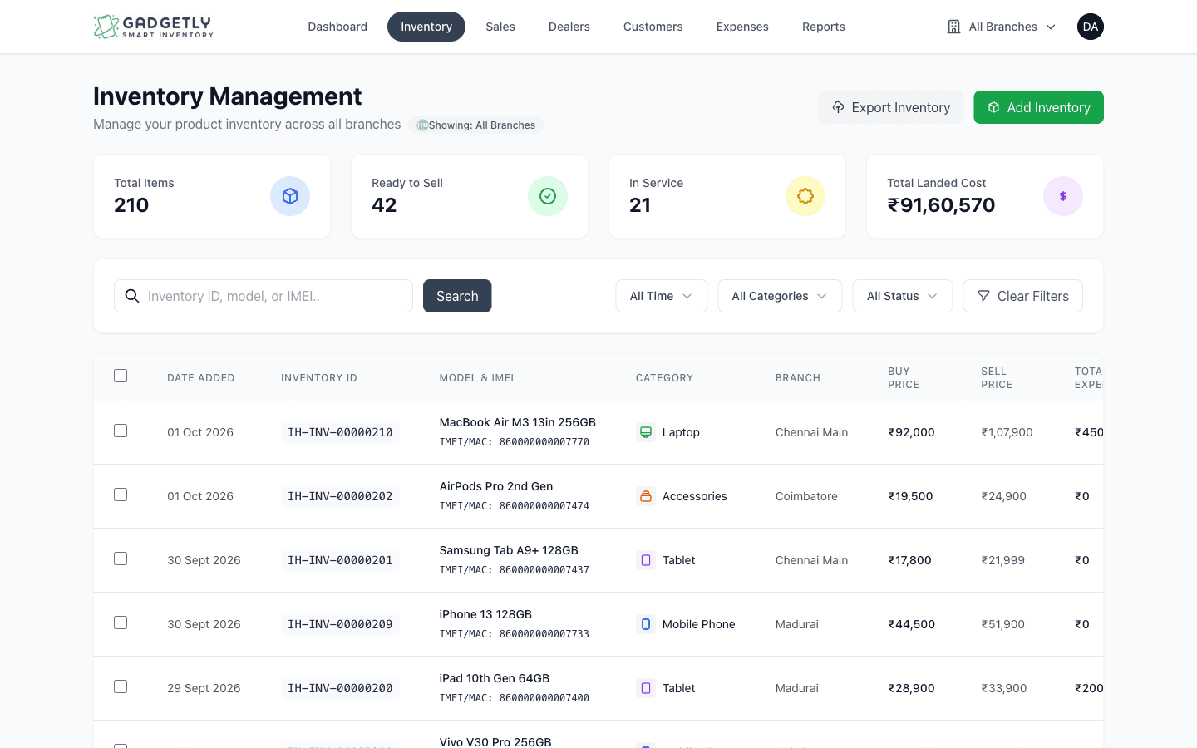Switch to the Sales tab
This screenshot has height=748, width=1197.
pyautogui.click(x=500, y=27)
